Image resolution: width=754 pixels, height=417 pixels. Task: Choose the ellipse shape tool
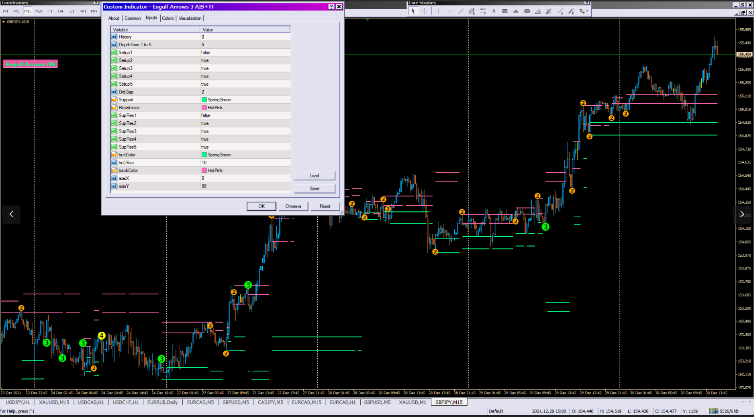point(527,11)
